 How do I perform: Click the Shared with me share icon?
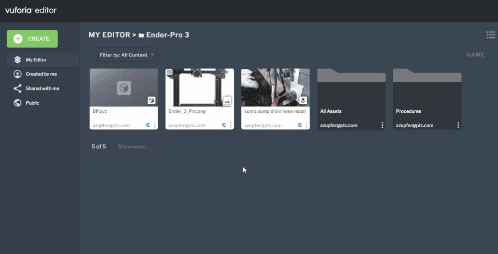pos(17,88)
